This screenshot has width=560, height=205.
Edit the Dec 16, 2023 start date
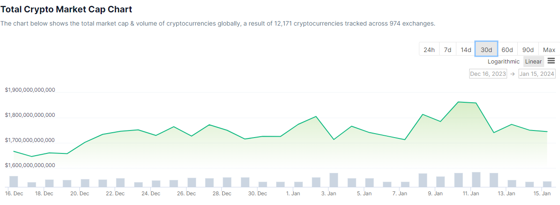click(x=488, y=74)
